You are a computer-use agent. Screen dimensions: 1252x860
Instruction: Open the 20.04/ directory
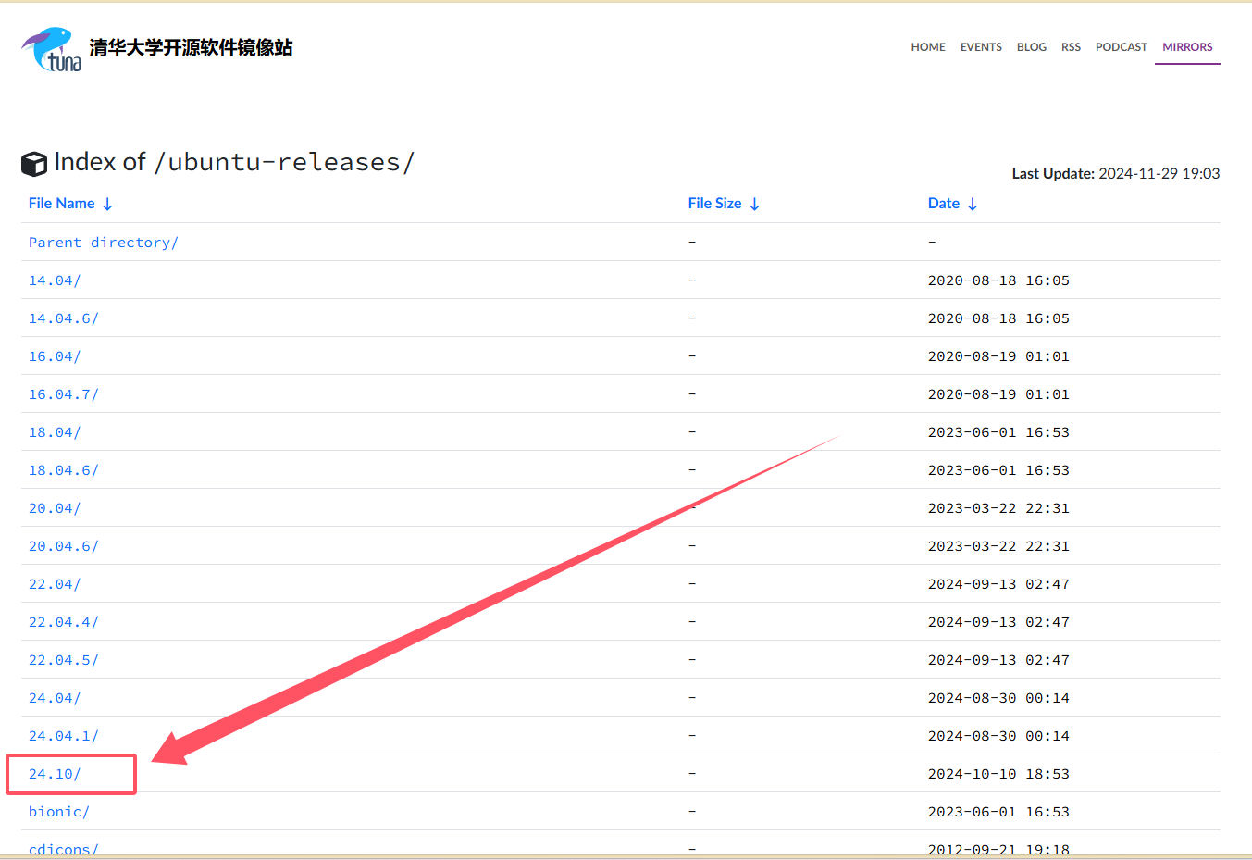tap(55, 508)
